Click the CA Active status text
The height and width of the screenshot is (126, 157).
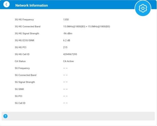click(x=68, y=61)
